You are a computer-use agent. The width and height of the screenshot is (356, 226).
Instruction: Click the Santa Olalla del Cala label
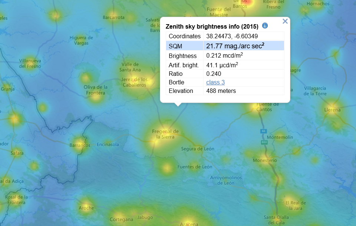pos(276,220)
